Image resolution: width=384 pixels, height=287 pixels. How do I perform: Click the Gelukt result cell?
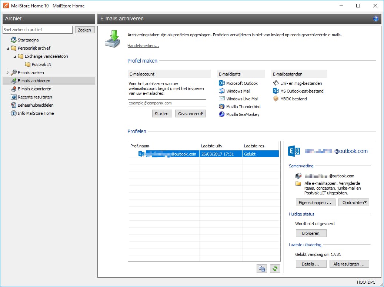pos(260,154)
